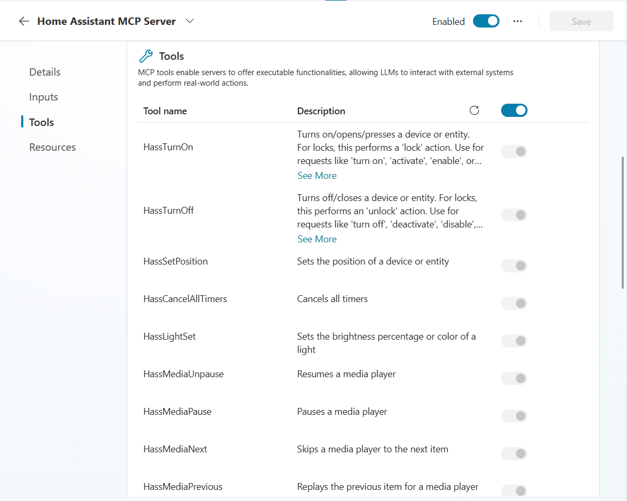Click 'Skips a media player to the next item'

pos(372,450)
